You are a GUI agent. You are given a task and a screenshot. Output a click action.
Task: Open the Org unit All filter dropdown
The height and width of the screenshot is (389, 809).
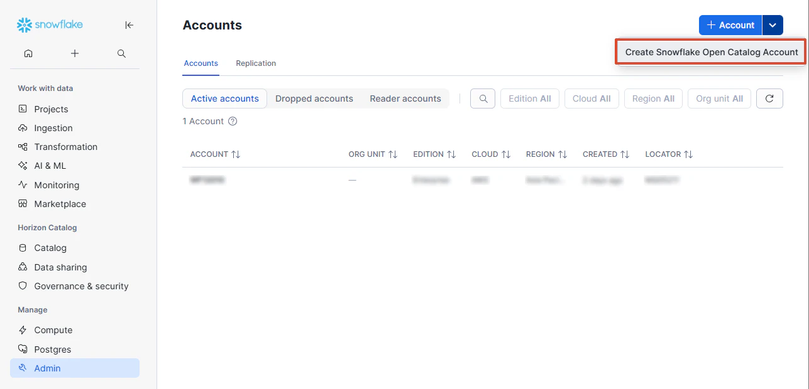pos(719,99)
